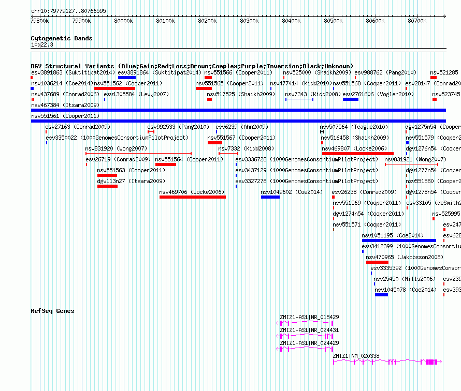Screen dimensions: 461x391
Task: Click the 80000k ruler label
Action: tap(123, 21)
